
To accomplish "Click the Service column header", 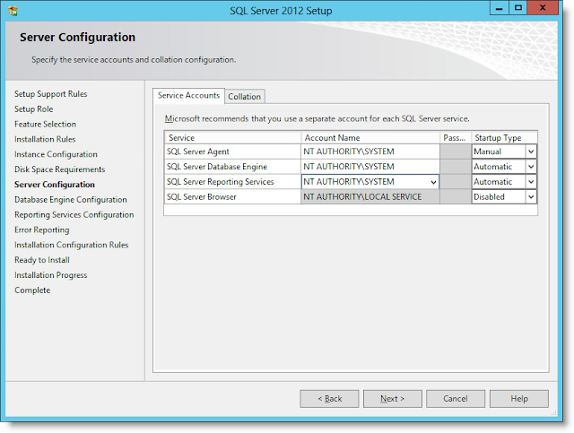I will (233, 138).
